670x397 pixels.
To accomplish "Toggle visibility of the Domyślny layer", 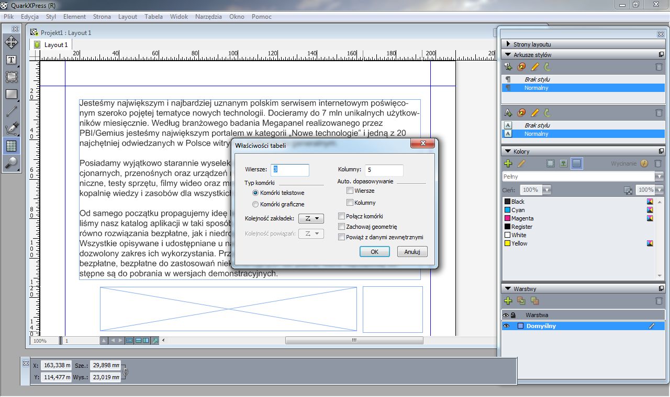I will coord(506,326).
